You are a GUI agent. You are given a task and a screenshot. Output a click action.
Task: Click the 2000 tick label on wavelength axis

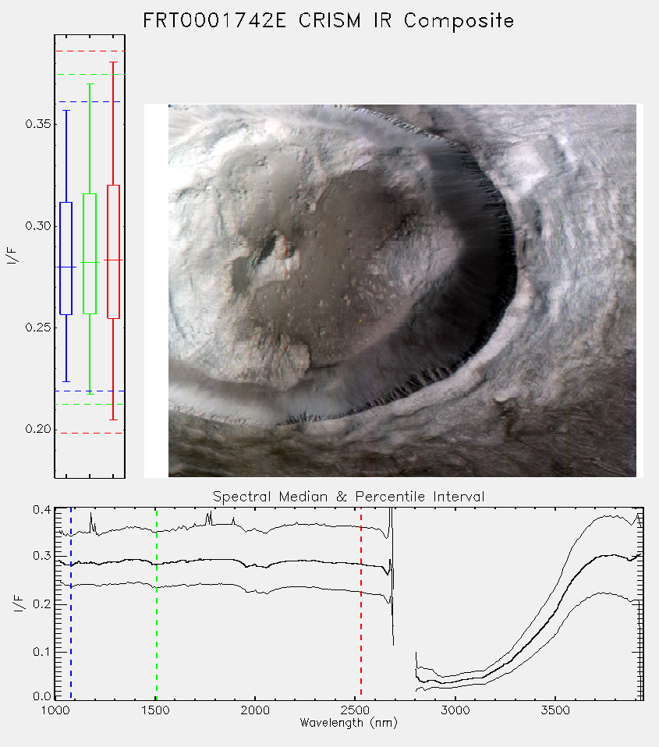(x=255, y=710)
